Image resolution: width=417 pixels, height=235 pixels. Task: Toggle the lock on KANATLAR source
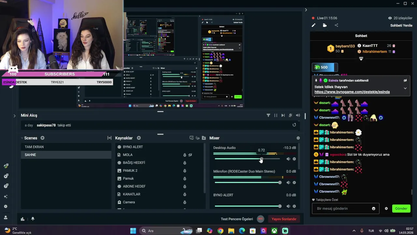(x=185, y=194)
